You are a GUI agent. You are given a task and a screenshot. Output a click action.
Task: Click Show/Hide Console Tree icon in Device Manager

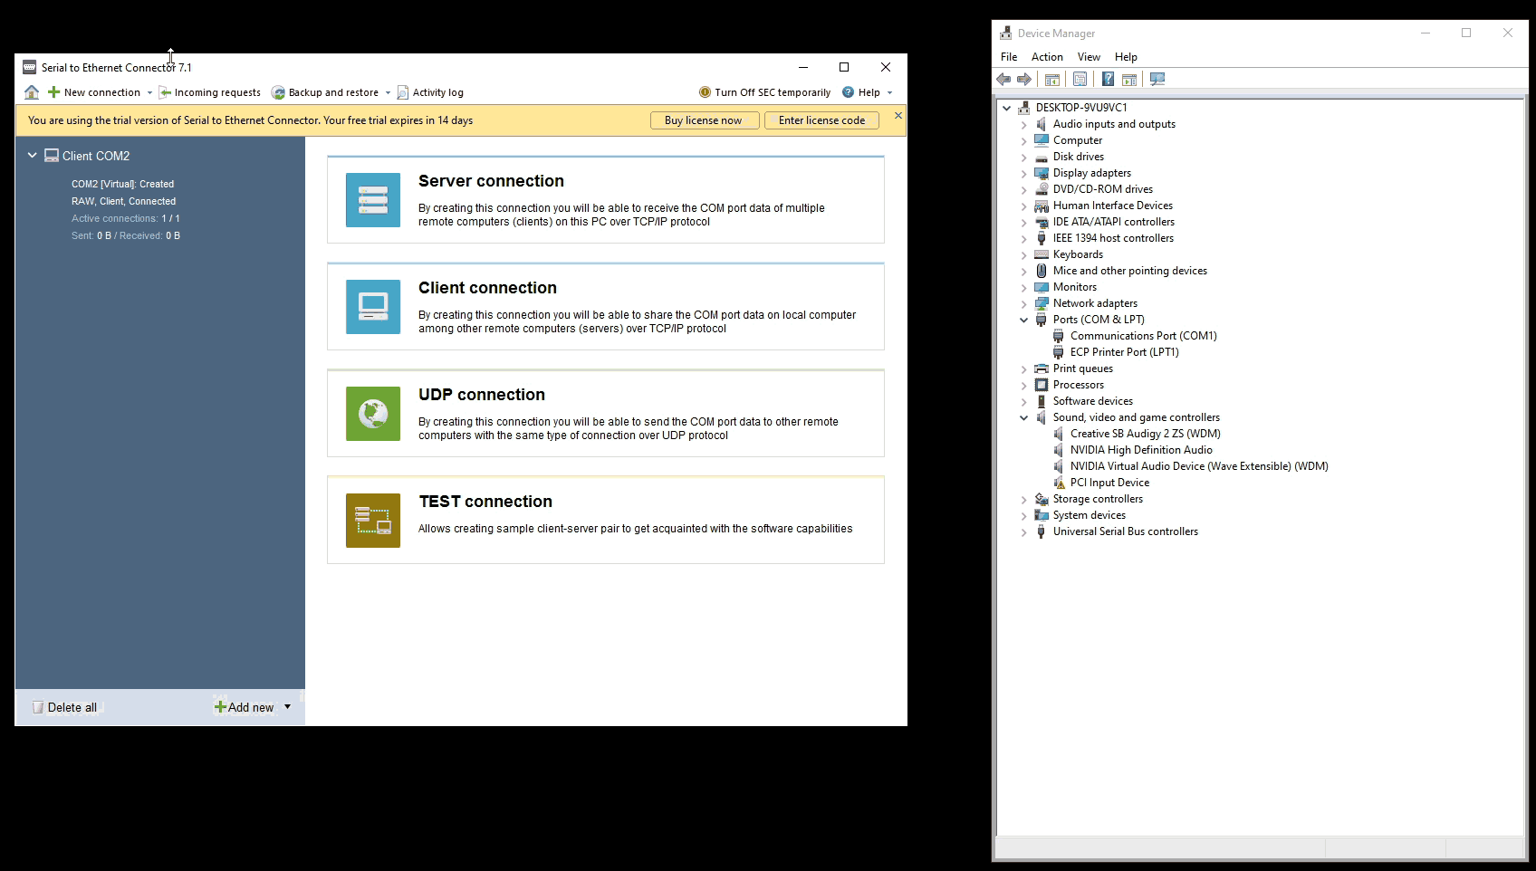1052,80
